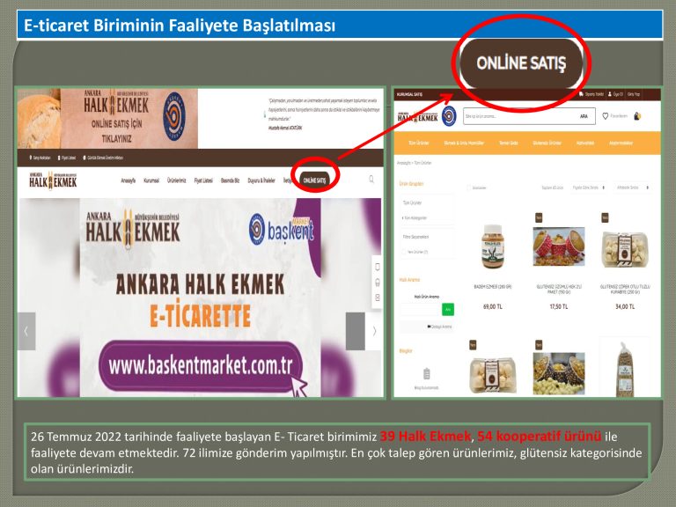Click the Üye Ol person icon
This screenshot has width=676, height=507.
[610, 94]
